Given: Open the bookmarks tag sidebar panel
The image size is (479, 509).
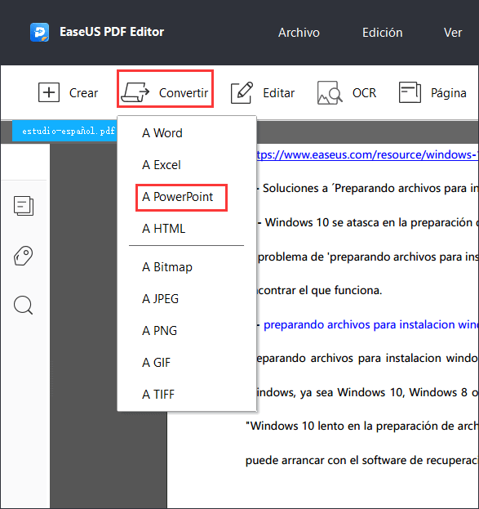Looking at the screenshot, I should pos(24,256).
